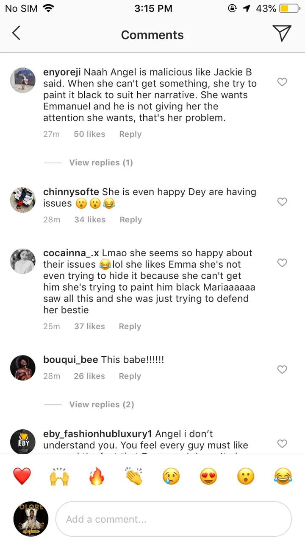Reply to chinnysofte's comment
Image resolution: width=305 pixels, height=543 pixels.
pos(130,220)
